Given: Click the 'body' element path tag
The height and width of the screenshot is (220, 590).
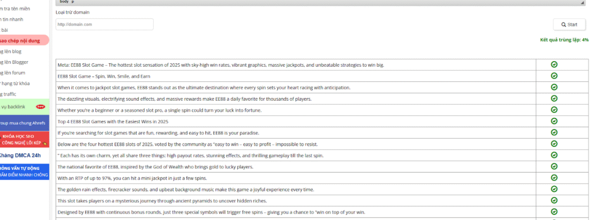Looking at the screenshot, I should pos(63,2).
